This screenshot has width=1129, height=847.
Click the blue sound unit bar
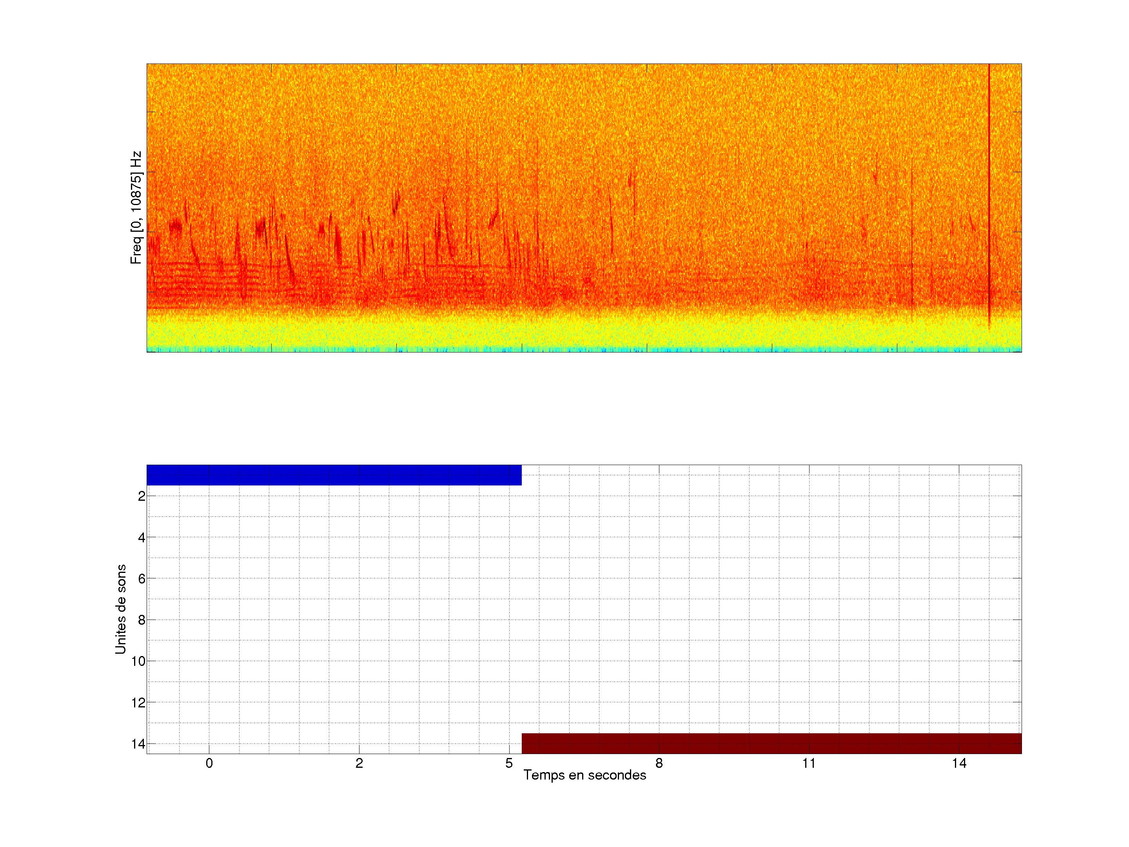click(334, 475)
